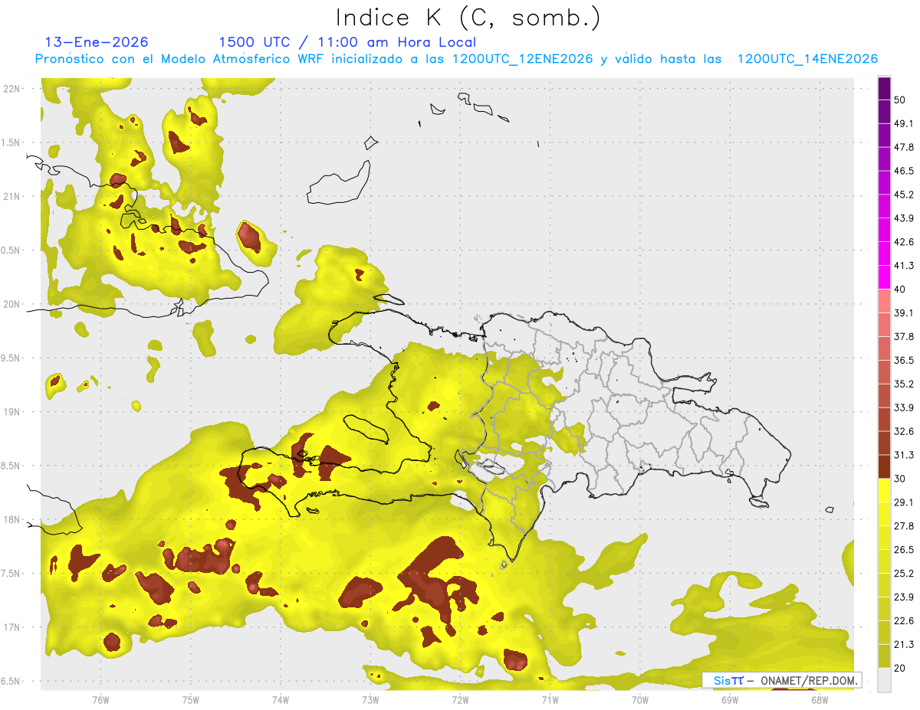Select the date '13-Ene-2026'
Viewport: 920px width, 710px height.
click(97, 42)
